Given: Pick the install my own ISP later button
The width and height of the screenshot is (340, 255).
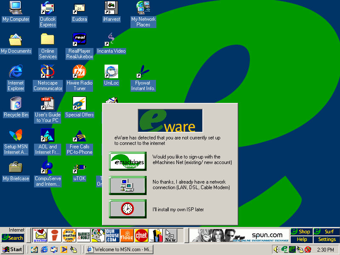Looking at the screenshot, I should pos(127,209).
